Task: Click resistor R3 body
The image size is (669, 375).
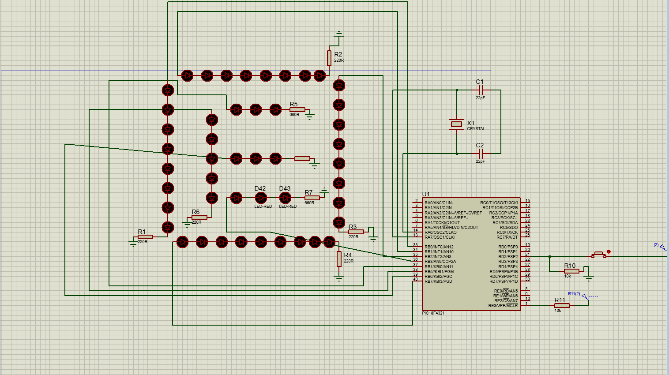Action: tap(356, 232)
